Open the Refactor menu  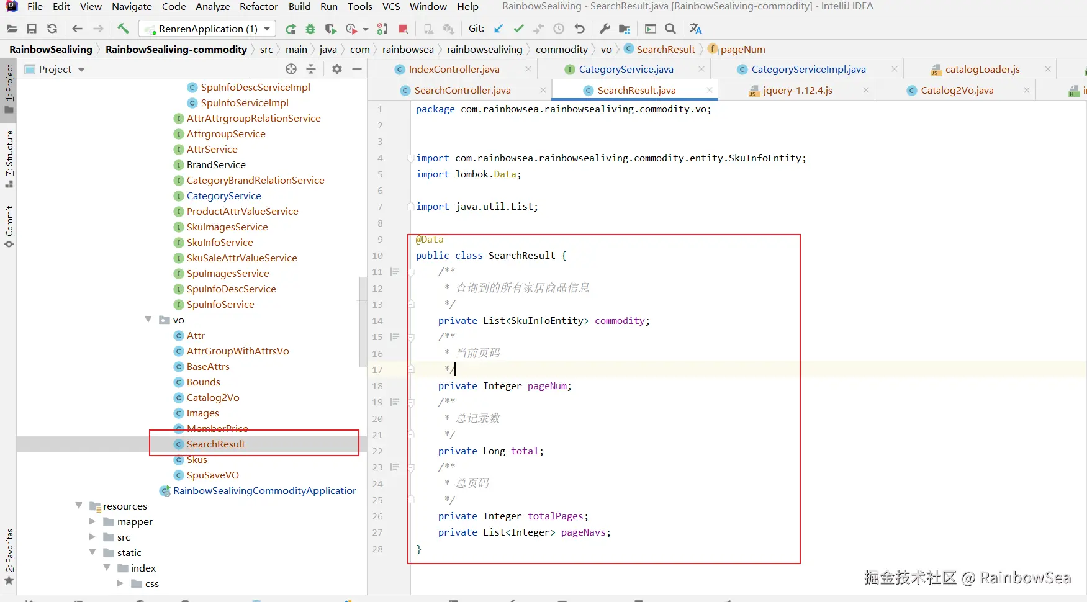click(258, 6)
